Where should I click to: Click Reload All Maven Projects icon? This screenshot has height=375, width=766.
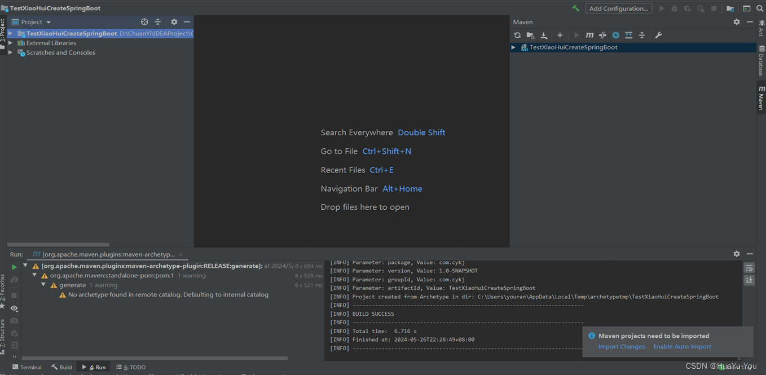point(517,35)
